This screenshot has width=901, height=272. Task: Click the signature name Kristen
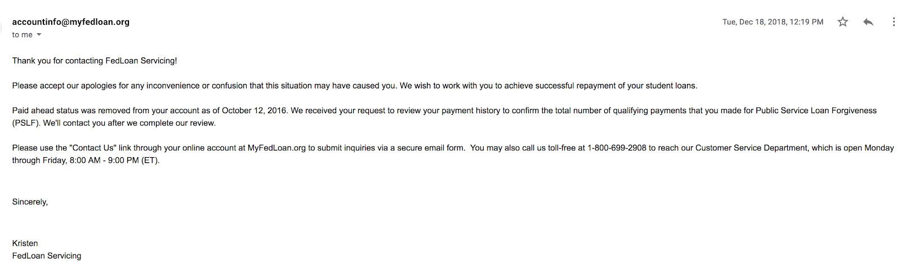point(25,243)
